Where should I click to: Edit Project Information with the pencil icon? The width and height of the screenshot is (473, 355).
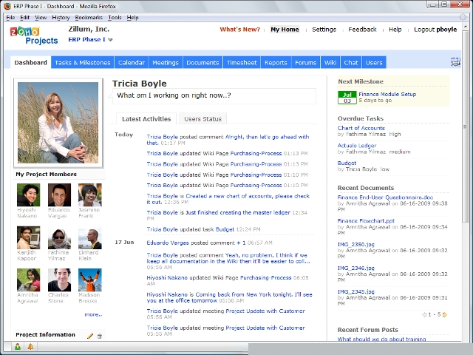coord(90,336)
